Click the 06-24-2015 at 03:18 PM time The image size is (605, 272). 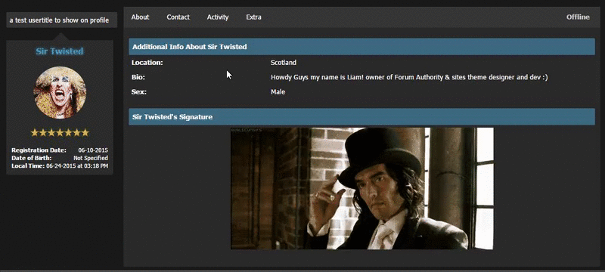point(77,166)
